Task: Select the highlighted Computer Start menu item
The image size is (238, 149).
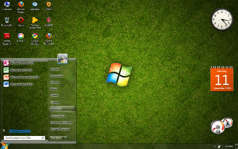Action: pos(62,109)
